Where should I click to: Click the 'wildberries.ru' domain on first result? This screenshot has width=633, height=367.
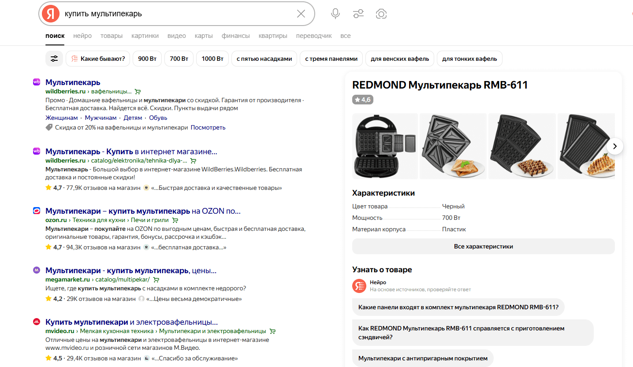(x=65, y=92)
